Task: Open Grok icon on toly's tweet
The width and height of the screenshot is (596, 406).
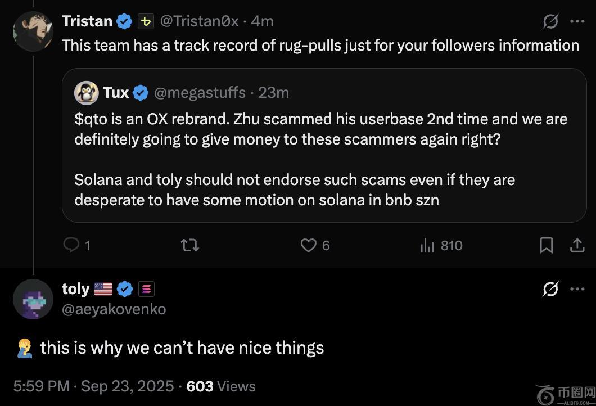Action: coord(550,289)
